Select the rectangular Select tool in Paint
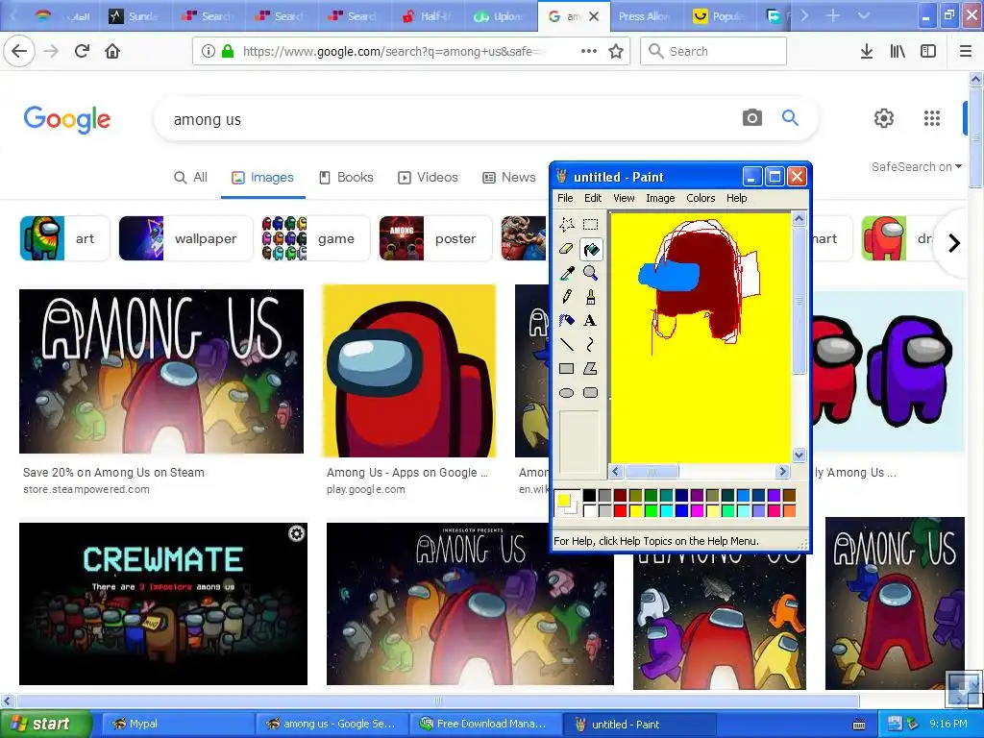984x738 pixels. coord(590,225)
